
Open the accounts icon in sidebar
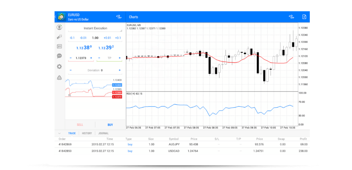pos(60,27)
